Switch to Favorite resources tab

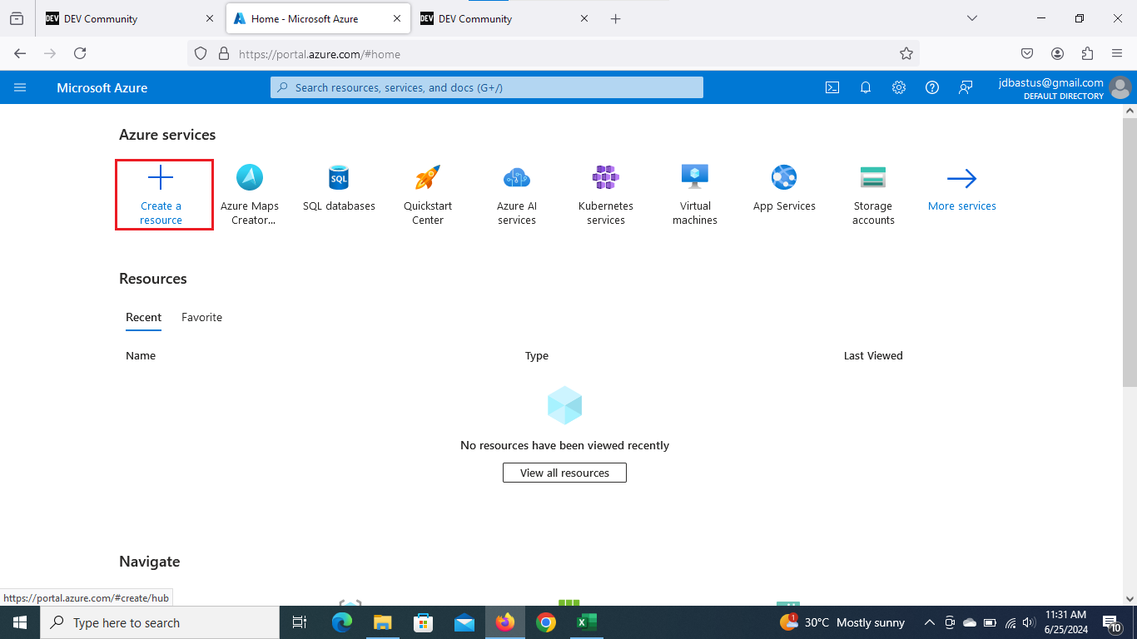point(201,318)
